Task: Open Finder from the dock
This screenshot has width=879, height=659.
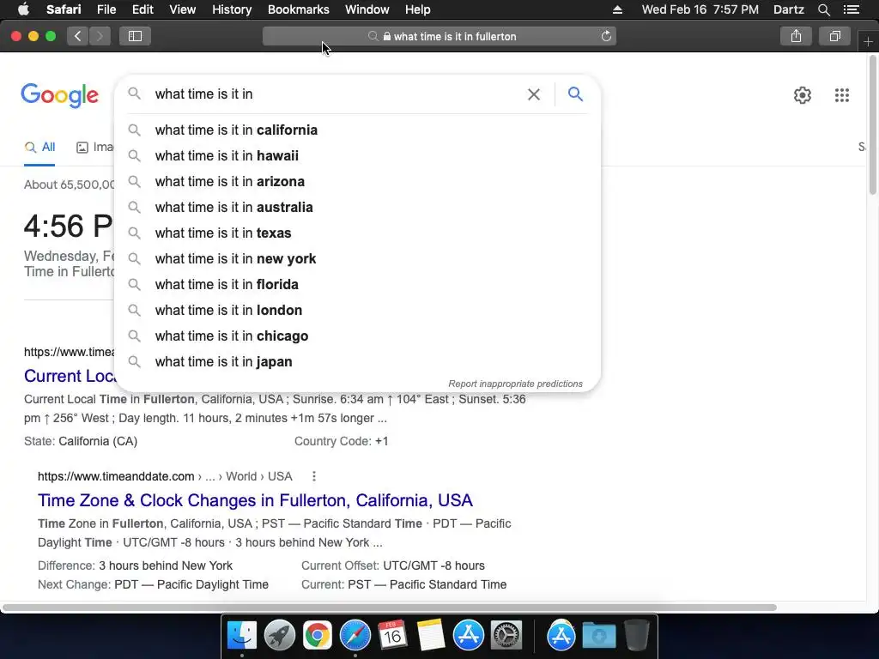Action: point(241,636)
